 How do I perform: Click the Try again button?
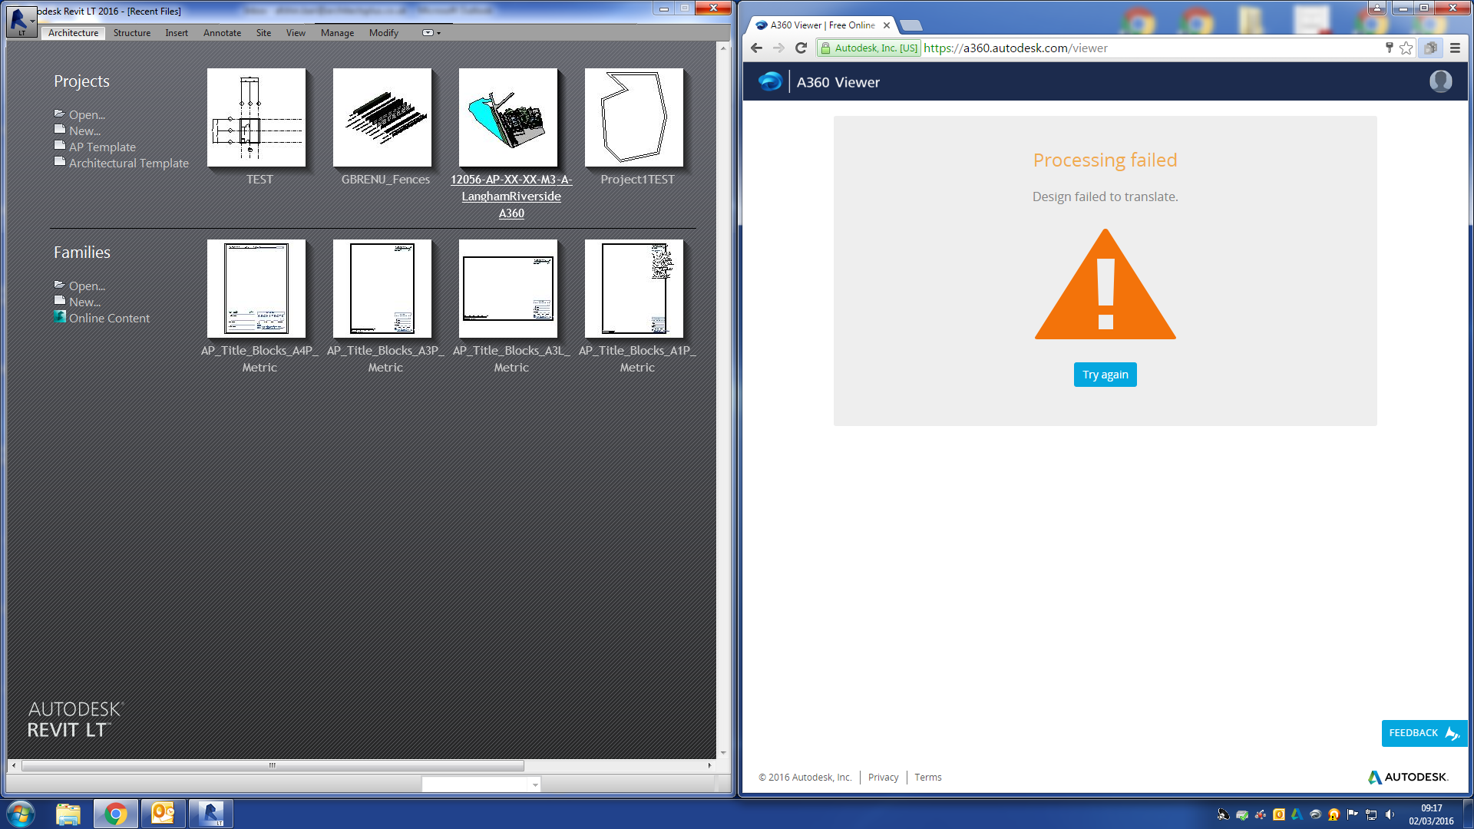tap(1105, 375)
